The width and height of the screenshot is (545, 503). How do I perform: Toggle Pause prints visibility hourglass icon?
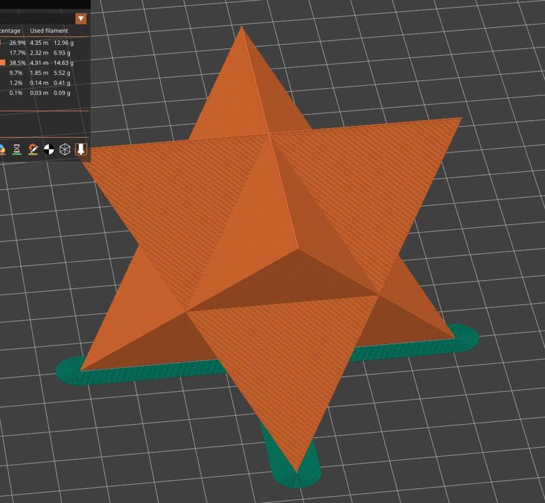(16, 149)
